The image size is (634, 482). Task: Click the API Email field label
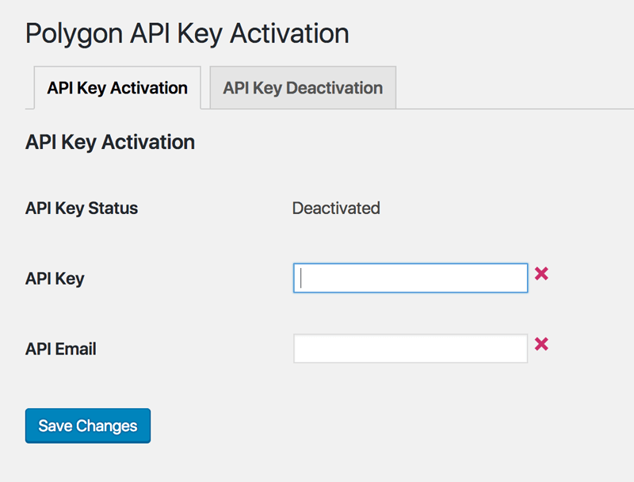61,349
